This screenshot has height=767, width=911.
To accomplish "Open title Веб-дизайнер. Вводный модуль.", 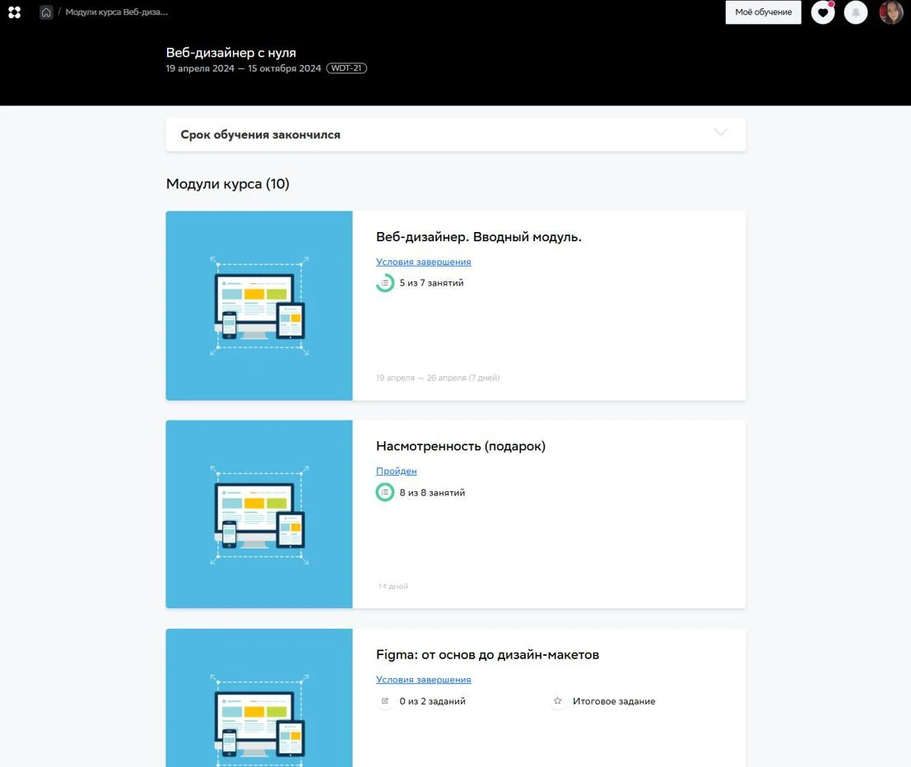I will point(479,236).
